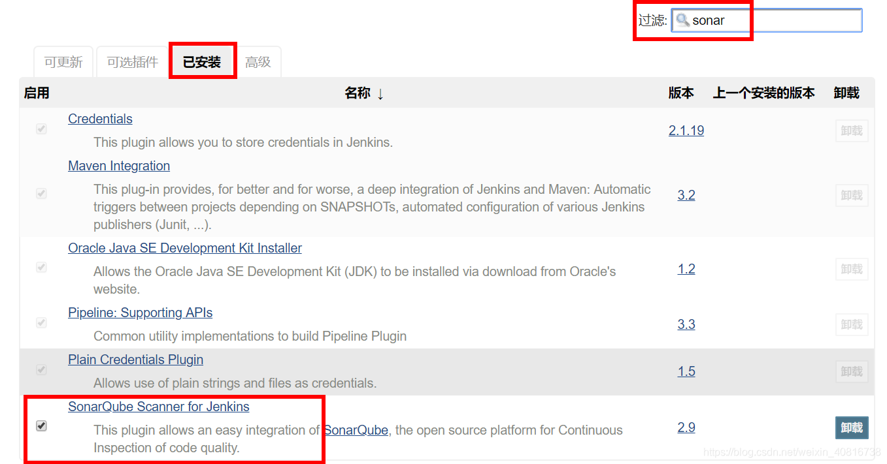Click version 3.2 of Maven Integration

686,195
